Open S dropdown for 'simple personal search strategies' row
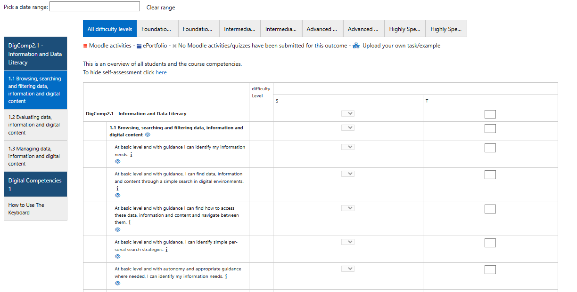 [x=348, y=242]
